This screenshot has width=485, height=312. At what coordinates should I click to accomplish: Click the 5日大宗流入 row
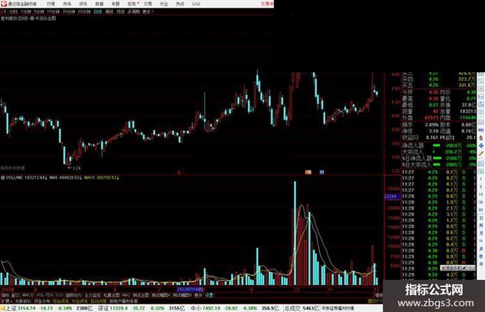click(439, 164)
